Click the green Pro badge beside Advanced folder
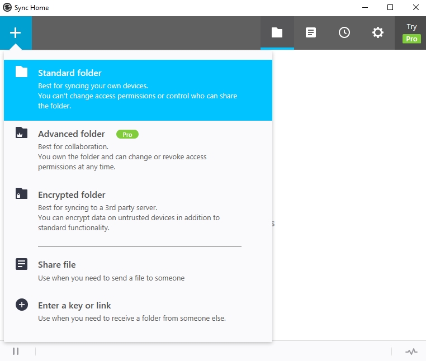The height and width of the screenshot is (361, 426). (127, 135)
